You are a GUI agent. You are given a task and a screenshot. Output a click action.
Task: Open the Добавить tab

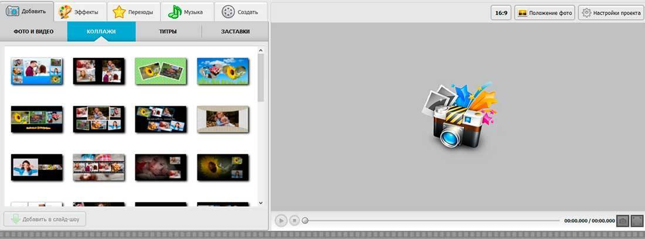click(27, 12)
